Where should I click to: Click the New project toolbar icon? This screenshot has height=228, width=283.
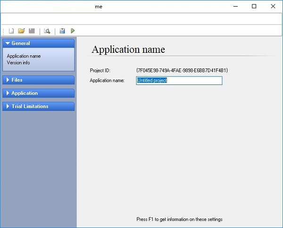(12, 31)
